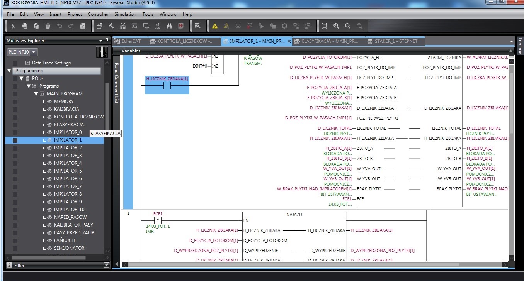This screenshot has height=281, width=524.
Task: Click the binoculars search icon
Action: pos(169,26)
